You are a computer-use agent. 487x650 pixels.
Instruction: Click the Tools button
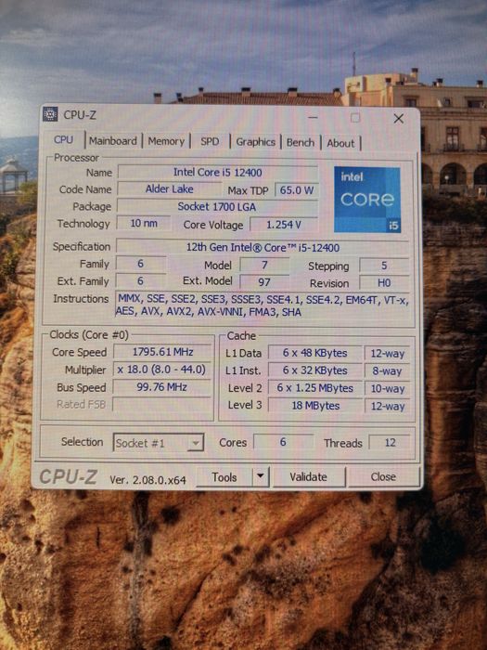(224, 477)
